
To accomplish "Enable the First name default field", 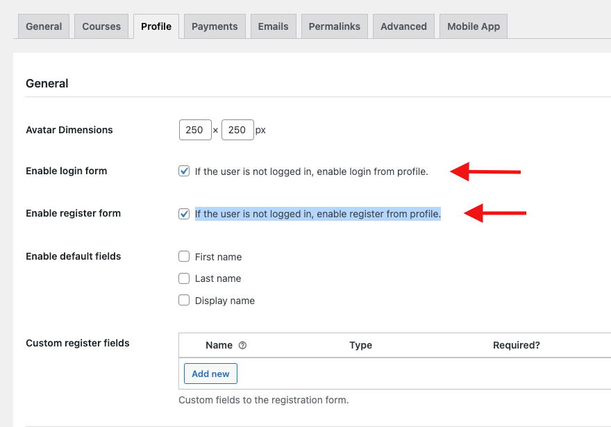I will tap(184, 256).
